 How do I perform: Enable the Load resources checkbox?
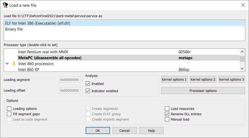coord(167,109)
